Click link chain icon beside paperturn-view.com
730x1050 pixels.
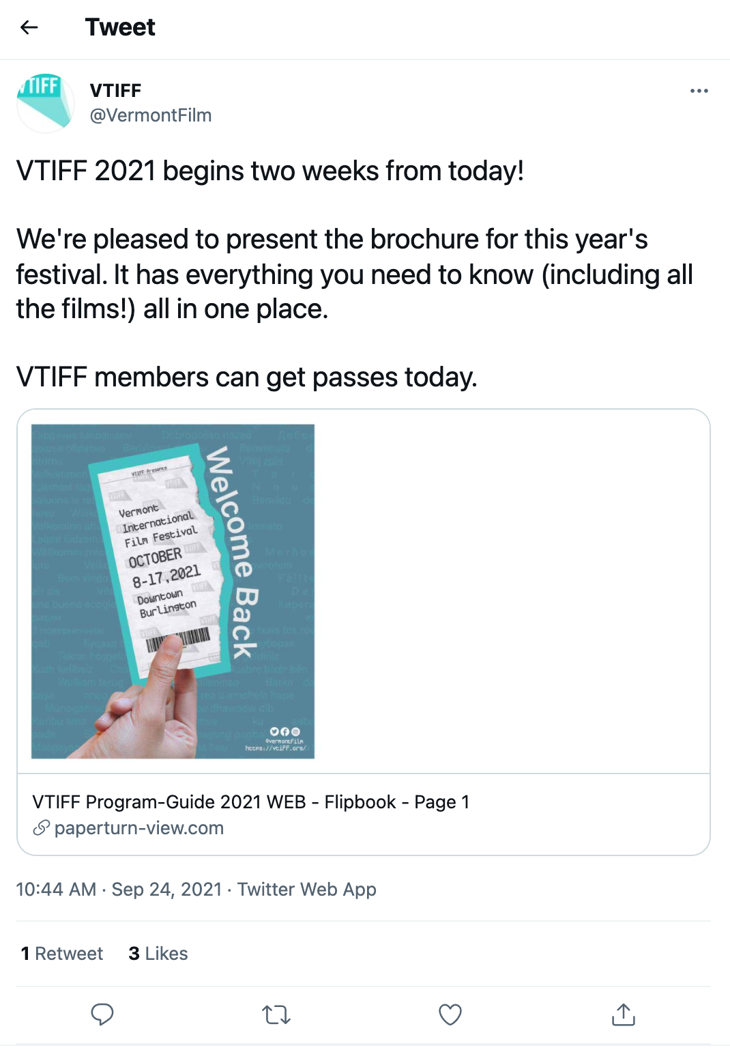[x=42, y=828]
